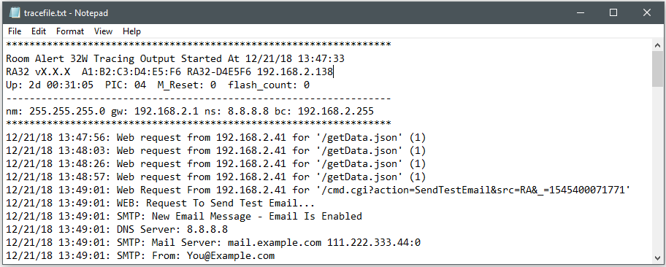Screen dimensions: 666x267
Task: Click the Notepad icon in title bar
Action: point(15,12)
